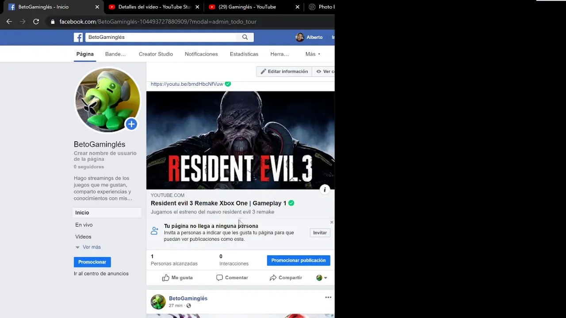Click Editar información button
The height and width of the screenshot is (318, 566).
(284, 72)
